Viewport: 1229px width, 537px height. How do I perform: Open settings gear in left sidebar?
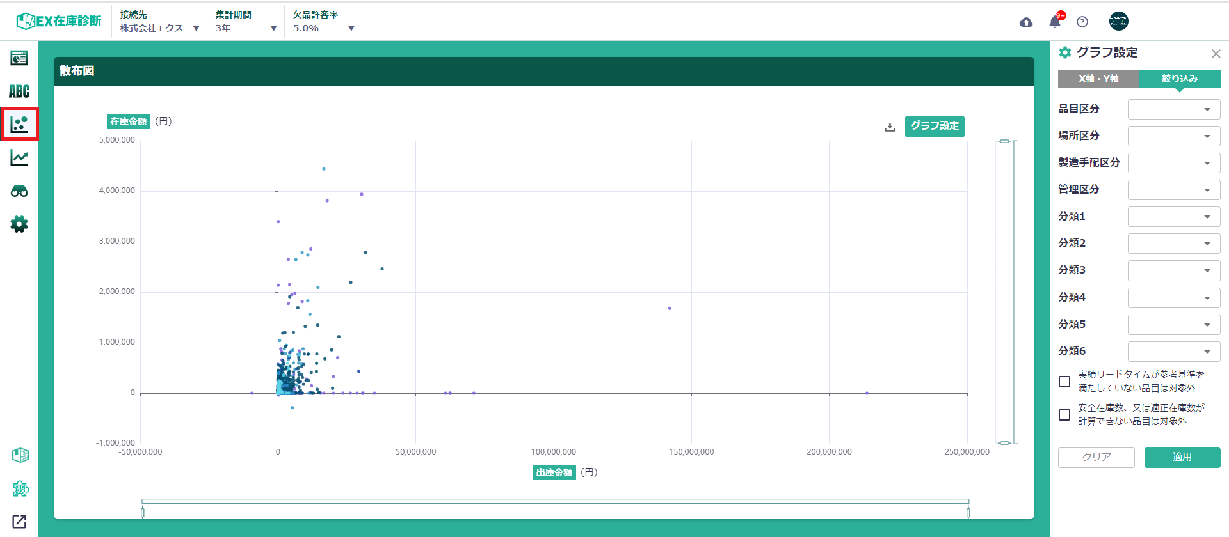point(19,224)
